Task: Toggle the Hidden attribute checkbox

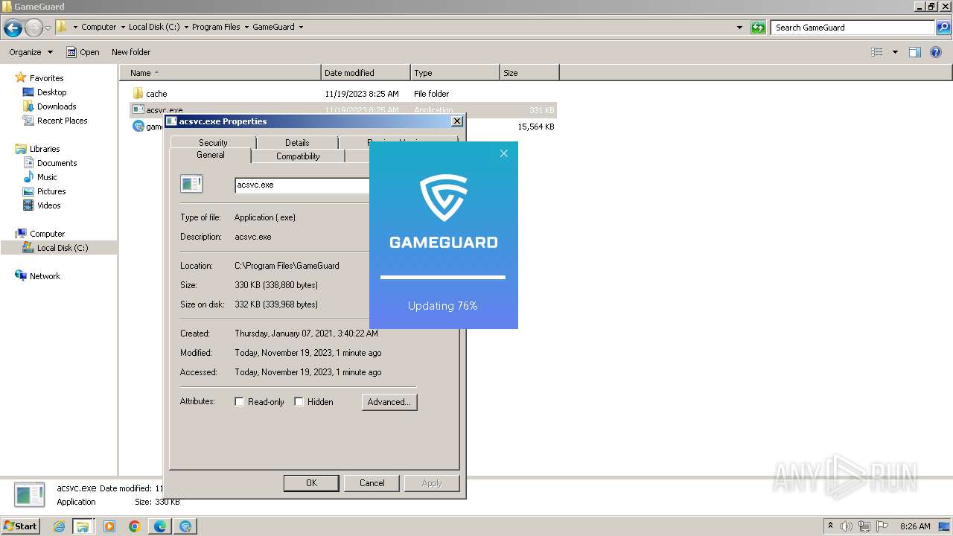Action: click(x=299, y=402)
